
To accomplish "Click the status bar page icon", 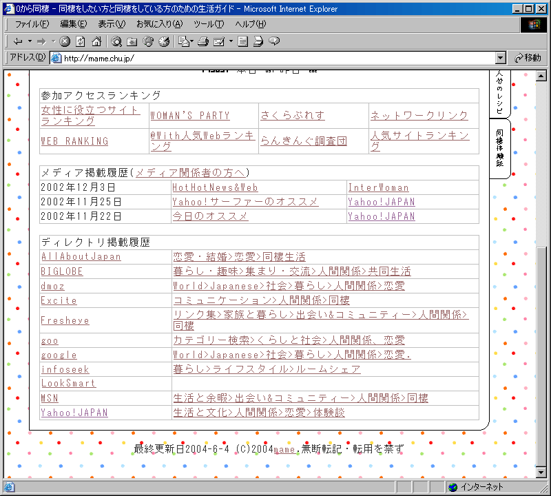I will click(x=9, y=487).
